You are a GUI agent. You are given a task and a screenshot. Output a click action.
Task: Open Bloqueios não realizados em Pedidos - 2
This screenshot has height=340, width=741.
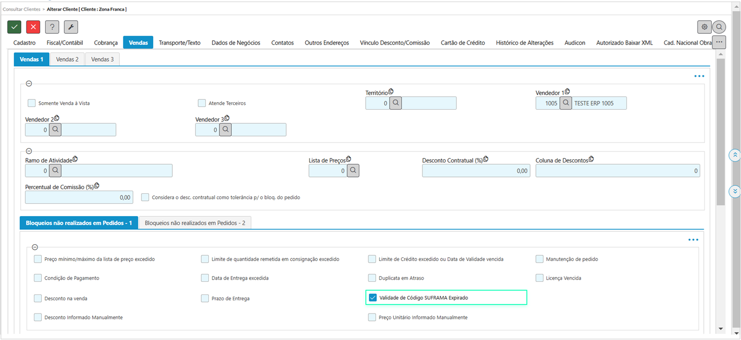[x=195, y=223]
